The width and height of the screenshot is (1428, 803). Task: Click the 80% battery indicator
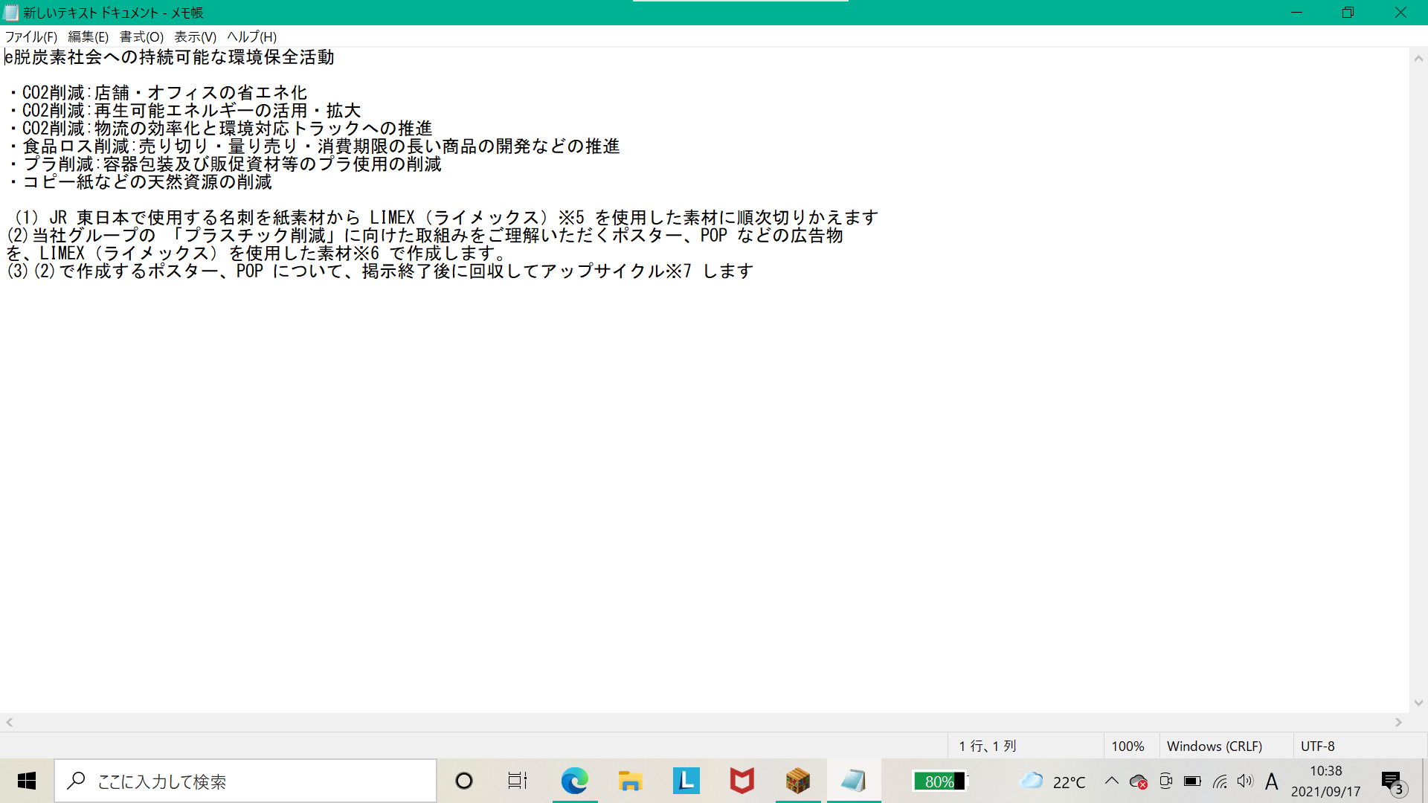pyautogui.click(x=940, y=781)
